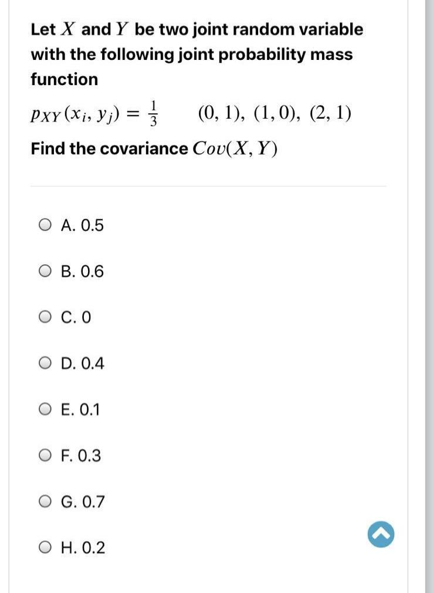
Task: Click the label text 'B. 0.6'
Action: [x=83, y=271]
